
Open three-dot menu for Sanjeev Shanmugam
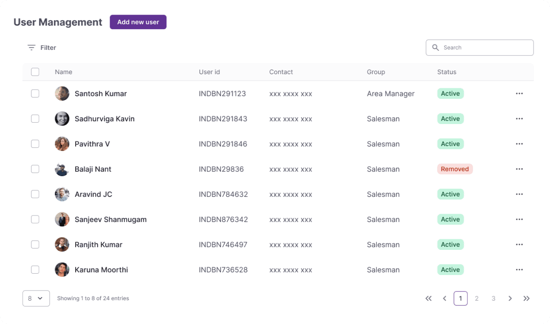click(519, 219)
